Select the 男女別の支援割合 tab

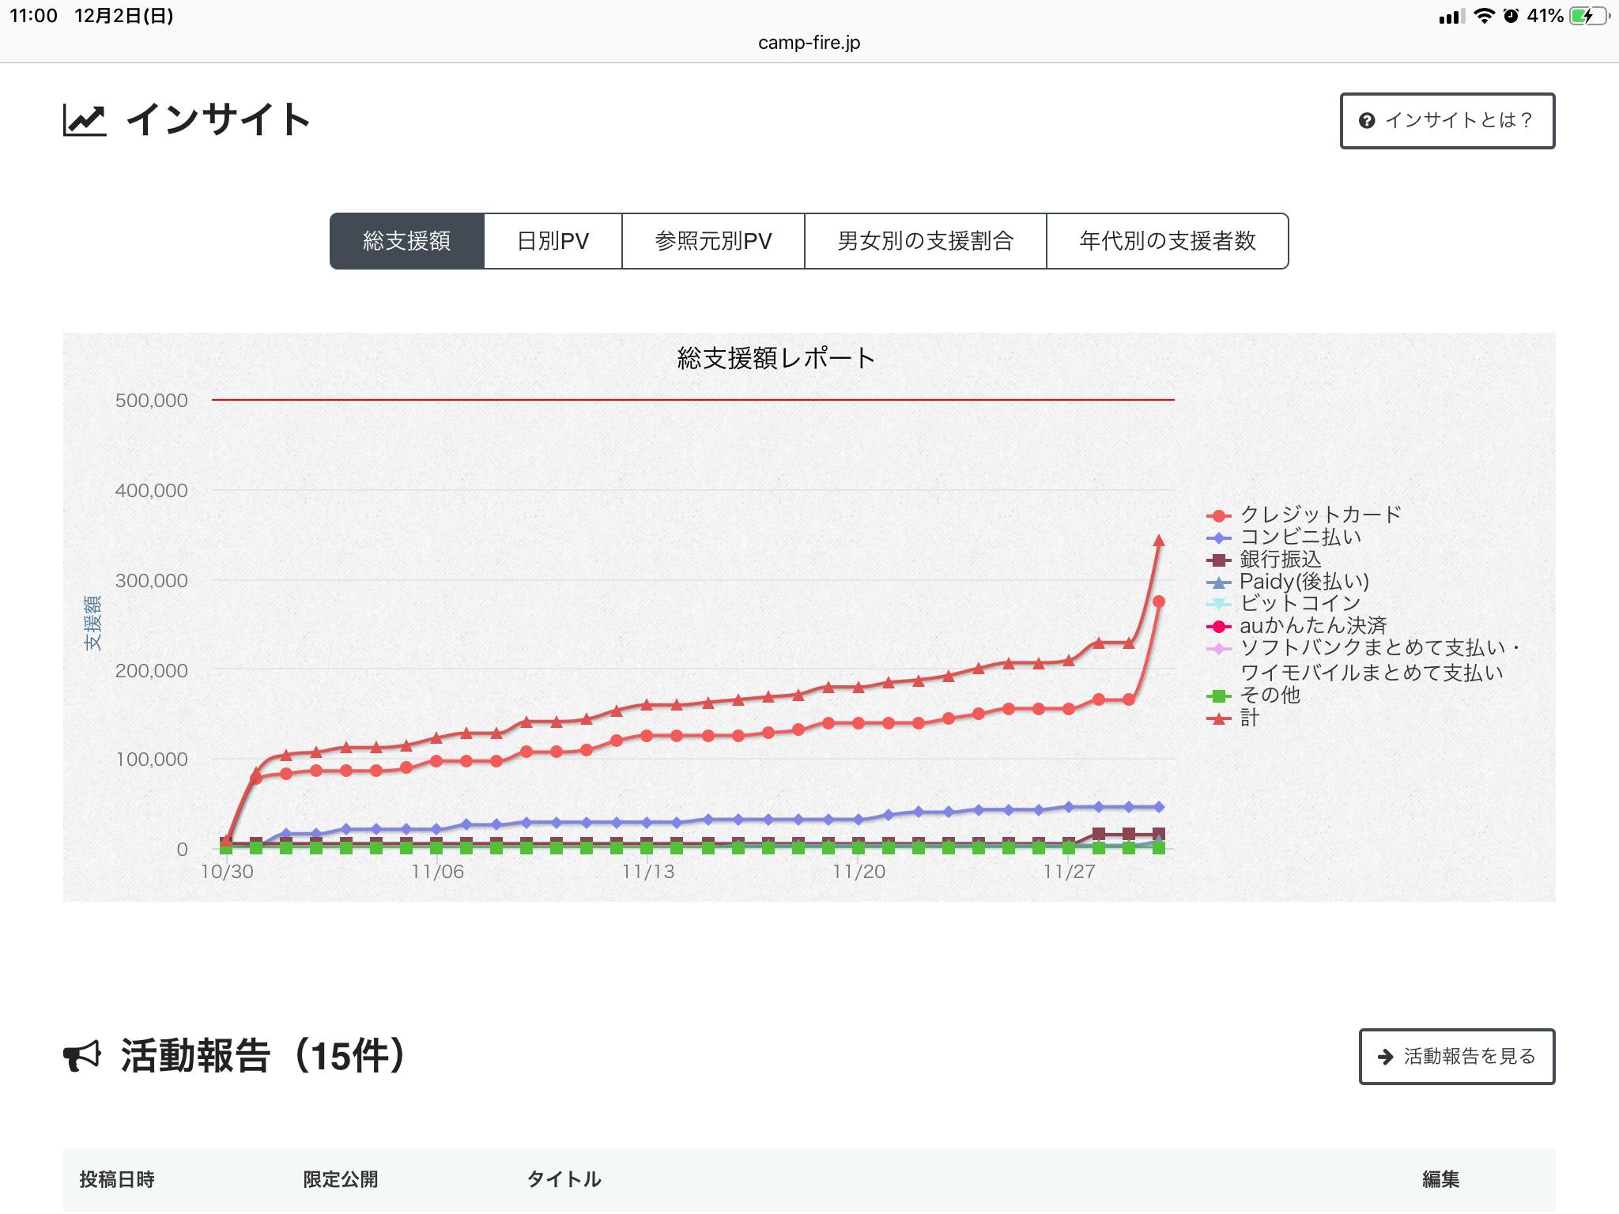(x=925, y=241)
